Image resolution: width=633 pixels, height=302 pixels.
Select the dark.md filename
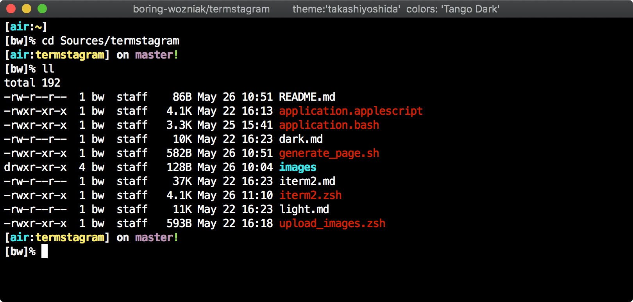pyautogui.click(x=301, y=139)
